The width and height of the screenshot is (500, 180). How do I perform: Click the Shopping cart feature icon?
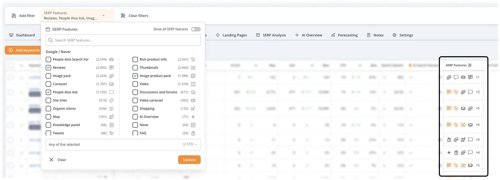click(193, 109)
